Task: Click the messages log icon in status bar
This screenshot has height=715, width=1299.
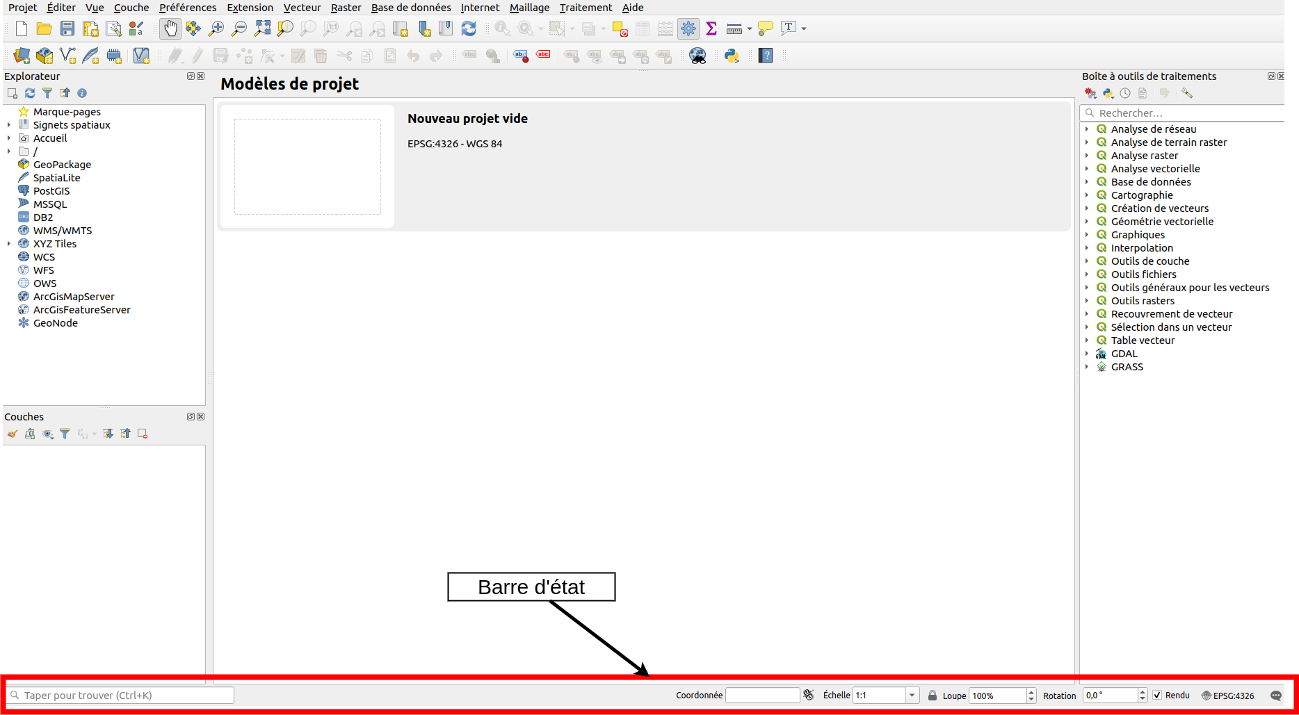Action: click(x=1276, y=696)
